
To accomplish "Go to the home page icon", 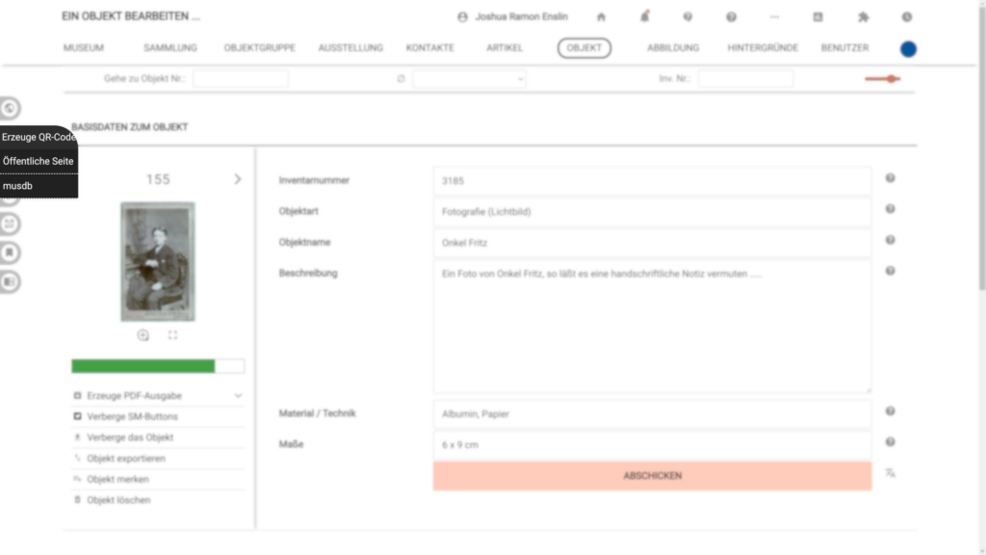I will [601, 17].
